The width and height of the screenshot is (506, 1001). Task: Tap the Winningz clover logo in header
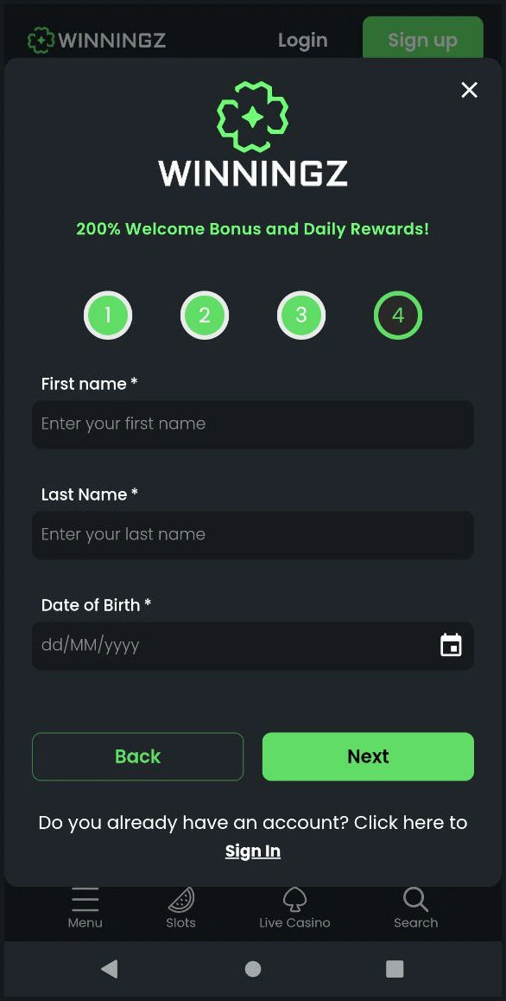coord(38,39)
